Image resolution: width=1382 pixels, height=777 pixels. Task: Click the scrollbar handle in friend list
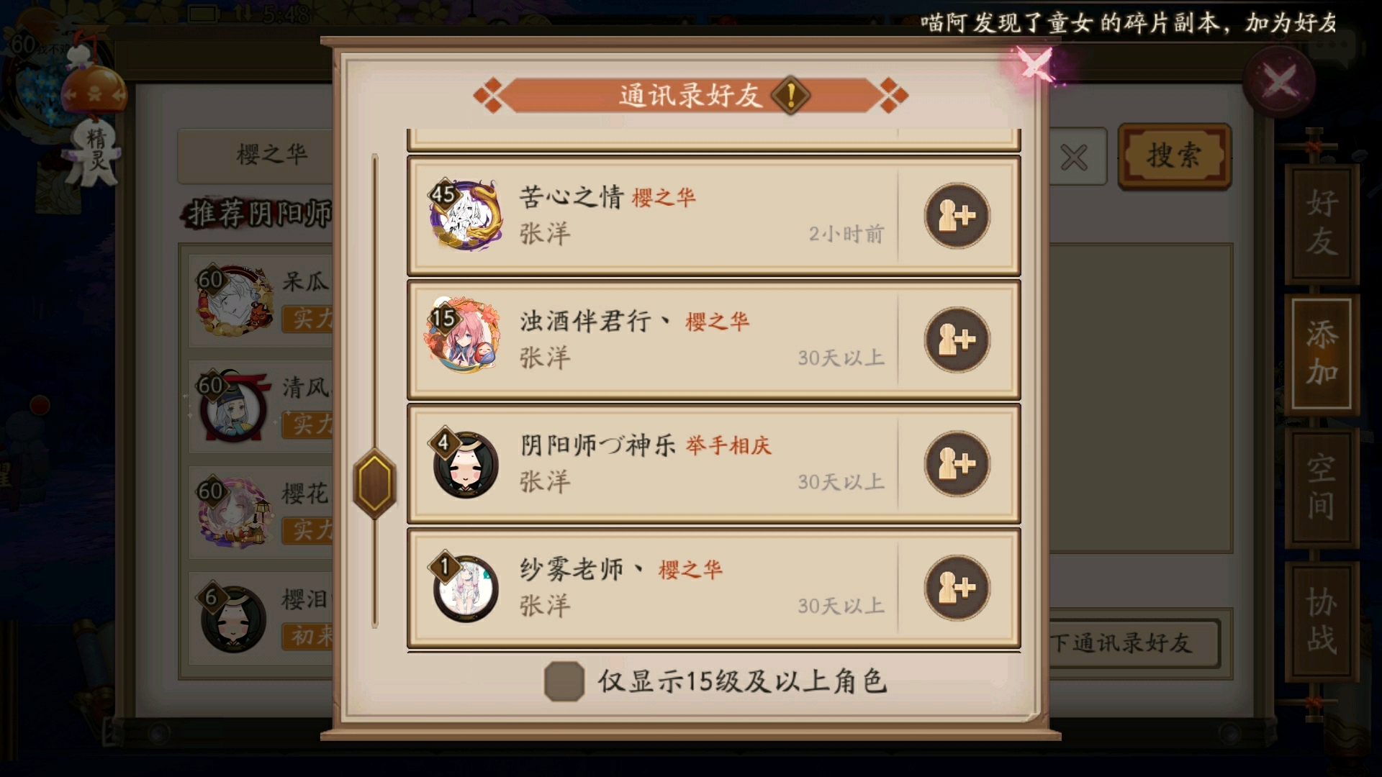[374, 483]
